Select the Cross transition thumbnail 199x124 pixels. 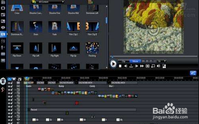pos(17,8)
